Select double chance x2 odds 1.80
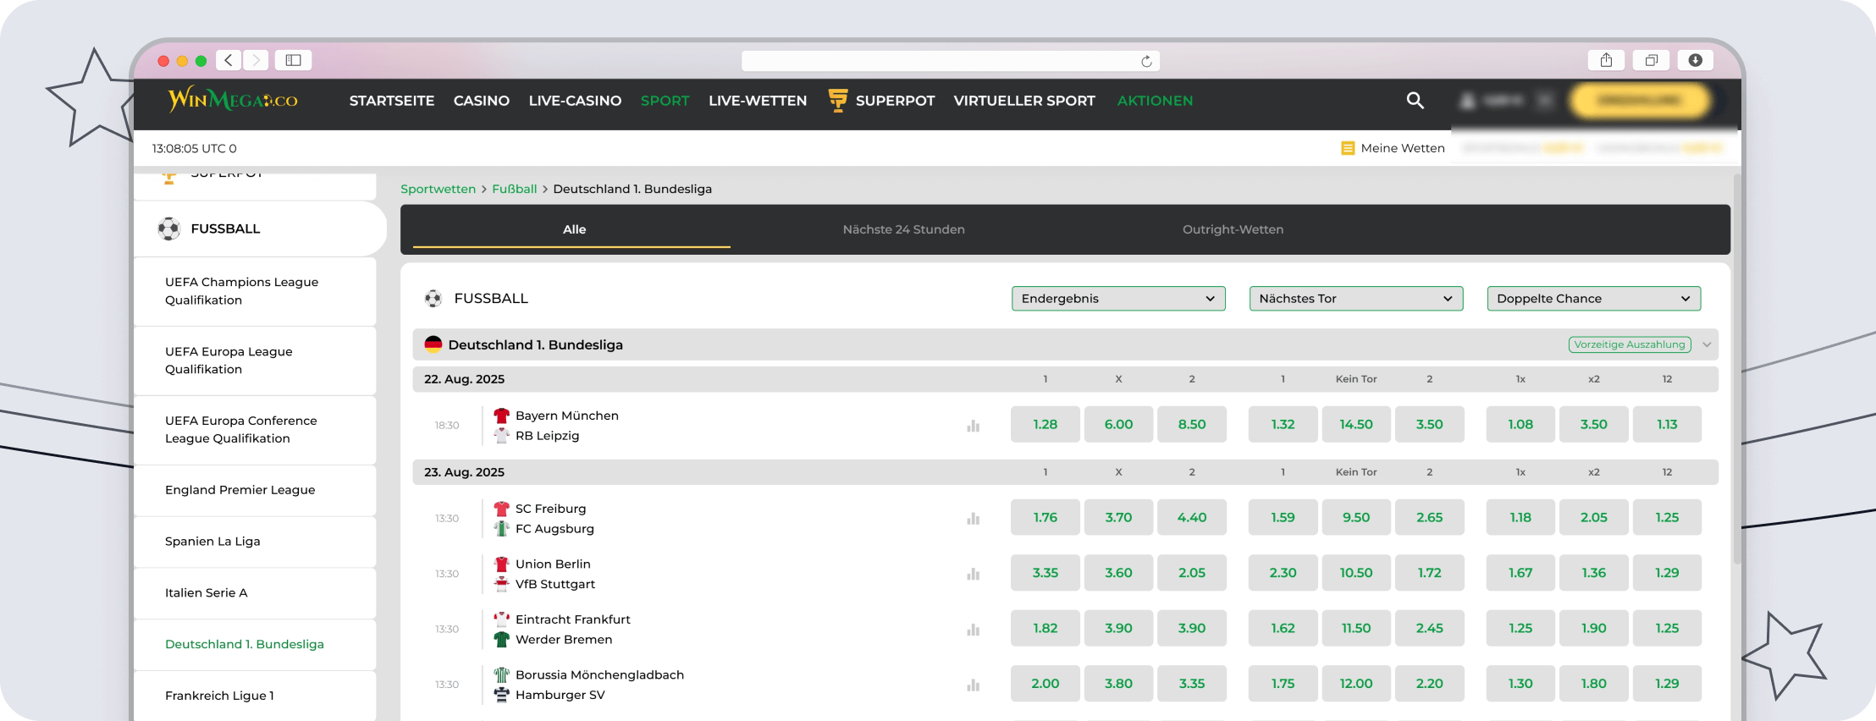This screenshot has width=1876, height=721. pyautogui.click(x=1593, y=684)
